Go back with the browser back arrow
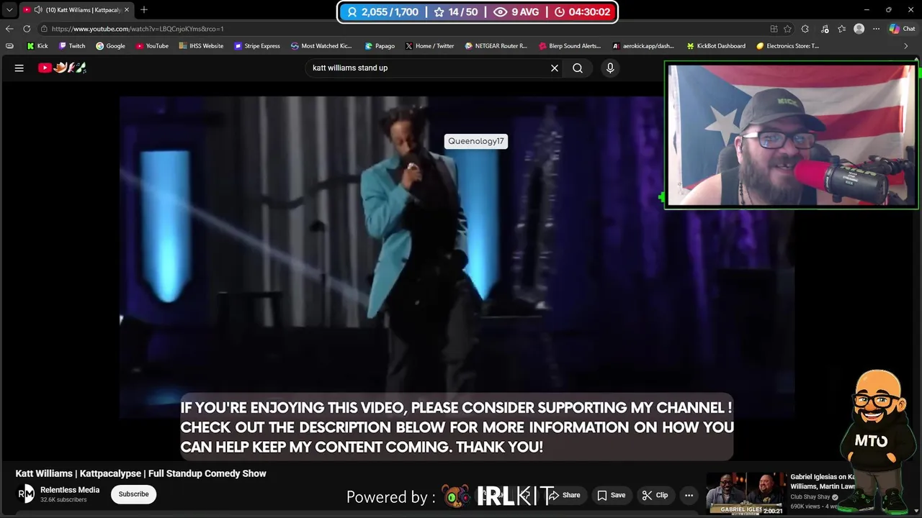922x518 pixels. [9, 29]
